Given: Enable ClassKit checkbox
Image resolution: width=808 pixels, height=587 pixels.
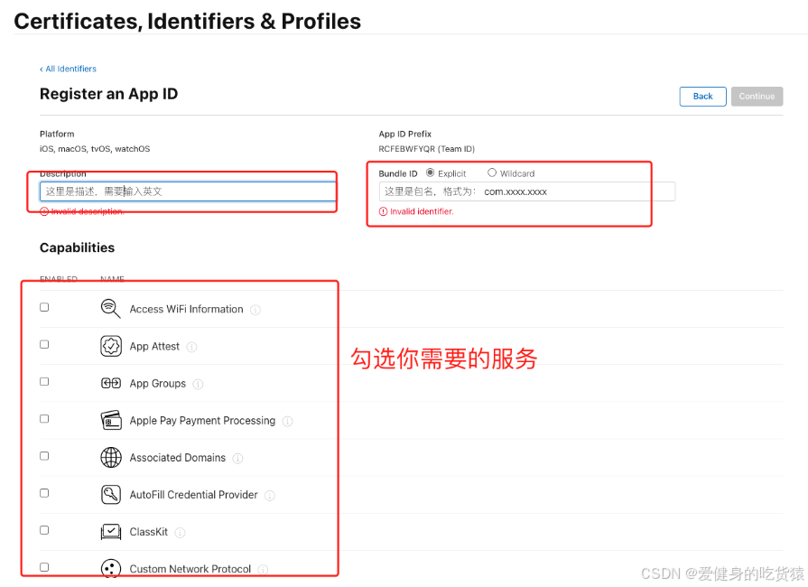Looking at the screenshot, I should [x=44, y=530].
